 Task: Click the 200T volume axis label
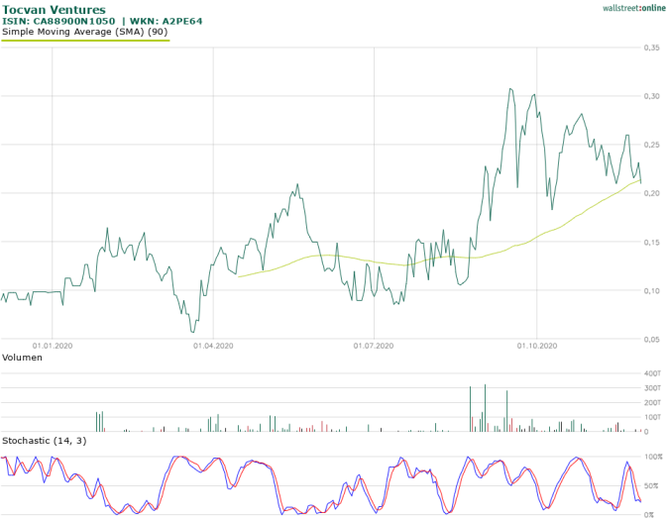(652, 402)
